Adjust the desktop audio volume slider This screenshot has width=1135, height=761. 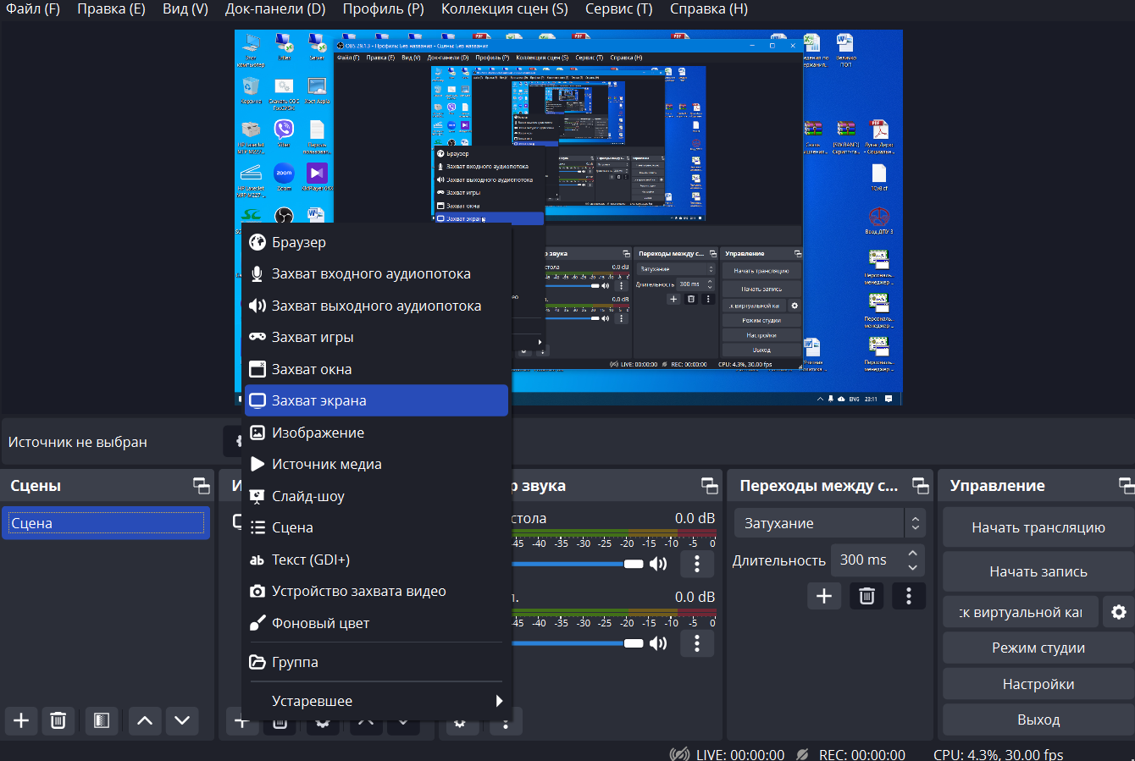pyautogui.click(x=577, y=564)
